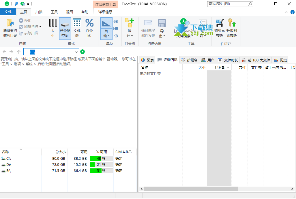Click the 51% free bar for E:
Viewport: 296px width, 199px height.
click(101, 171)
